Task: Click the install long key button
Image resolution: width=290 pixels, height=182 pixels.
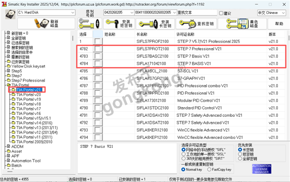Action: pos(155,24)
